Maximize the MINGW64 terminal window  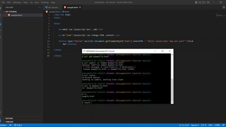[162, 51]
